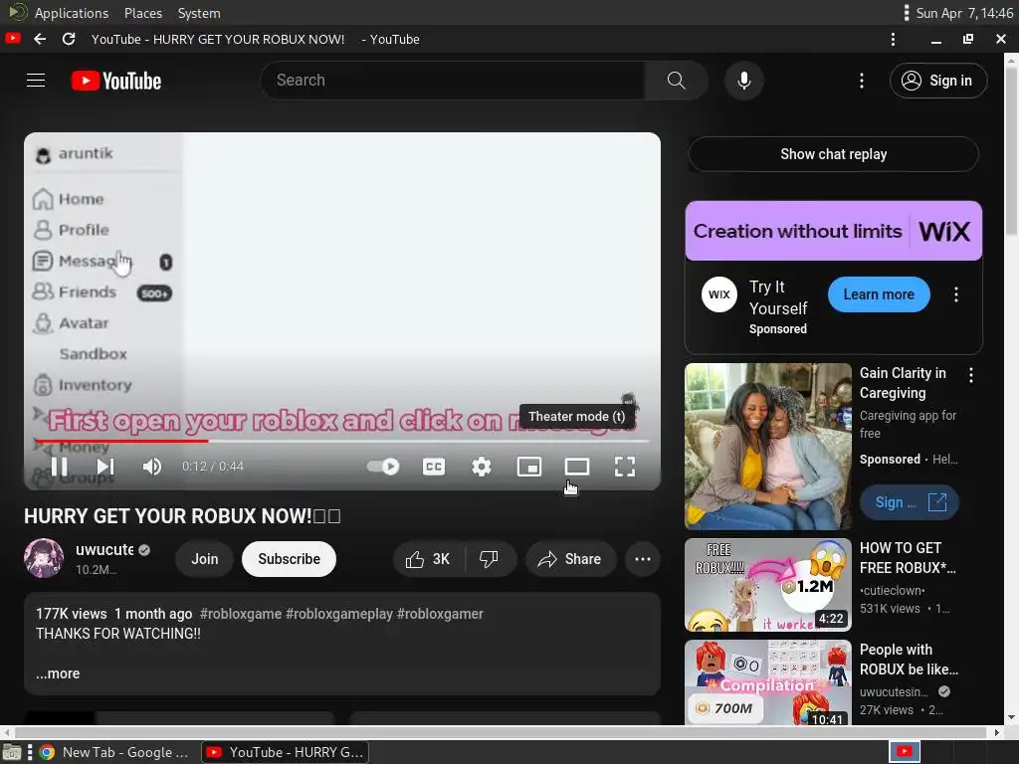
Task: Dislike the video with the thumbs down
Action: coord(489,559)
